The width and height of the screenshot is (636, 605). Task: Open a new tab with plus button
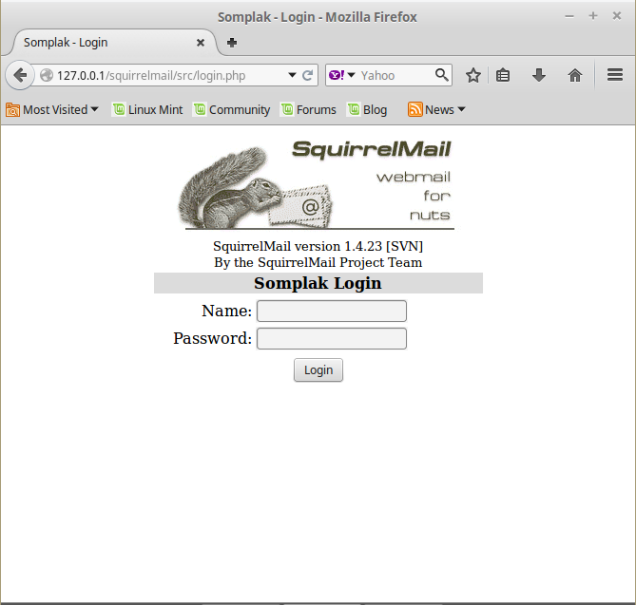tap(232, 43)
